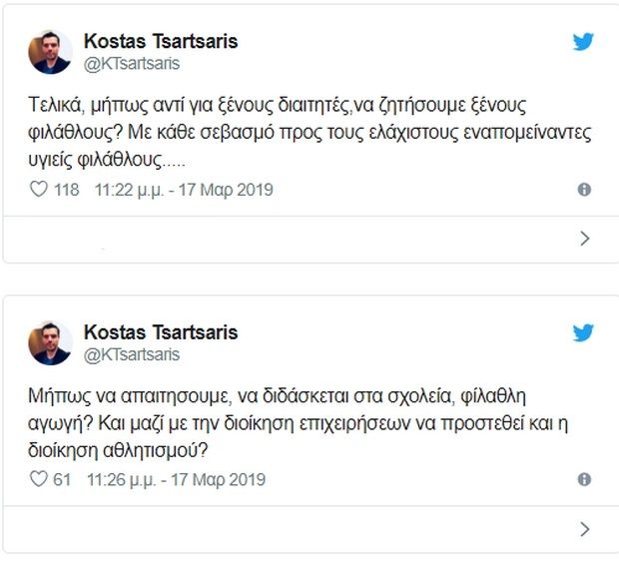Image resolution: width=619 pixels, height=561 pixels.
Task: Click the 11:22 μ.μ. - 17 Μαρ 2019 timestamp
Action: coord(184,190)
